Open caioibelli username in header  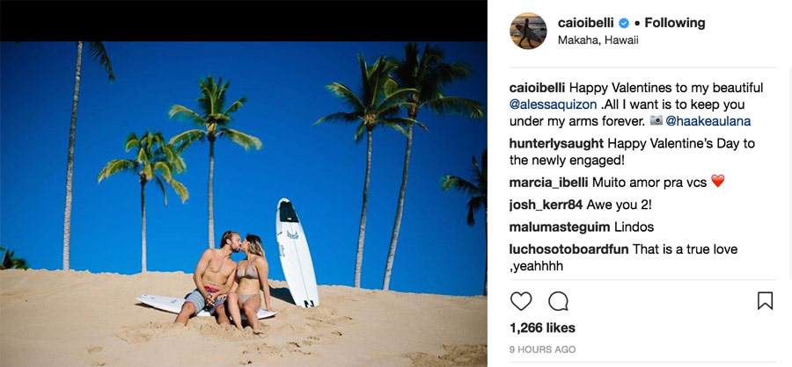586,23
